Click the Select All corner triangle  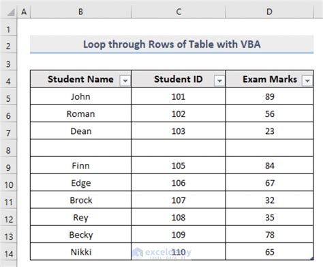click(x=11, y=12)
